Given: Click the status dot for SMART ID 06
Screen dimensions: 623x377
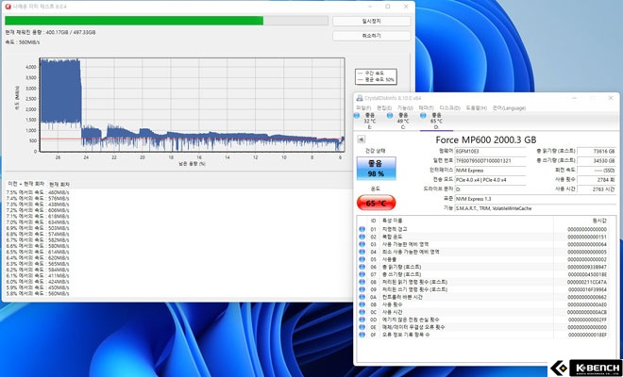Looking at the screenshot, I should (362, 267).
